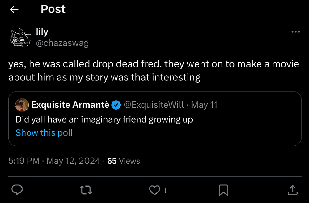This screenshot has width=309, height=203.
Task: Click the blue verified badge
Action: click(116, 105)
